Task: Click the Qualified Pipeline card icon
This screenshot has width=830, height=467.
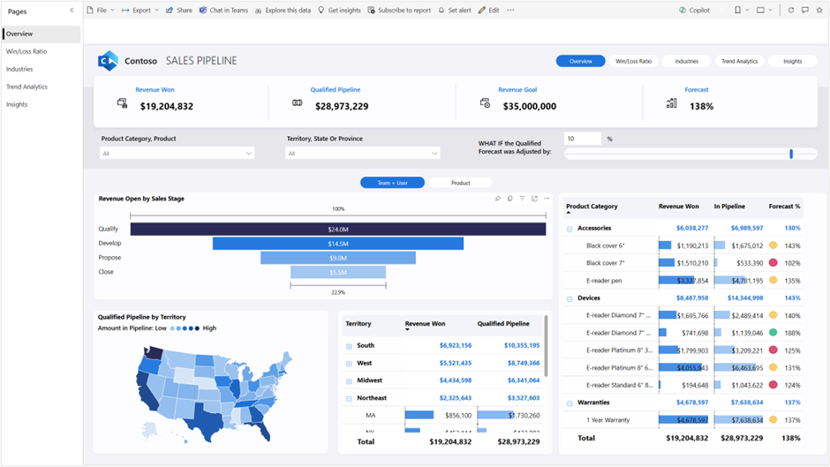Action: tap(298, 102)
